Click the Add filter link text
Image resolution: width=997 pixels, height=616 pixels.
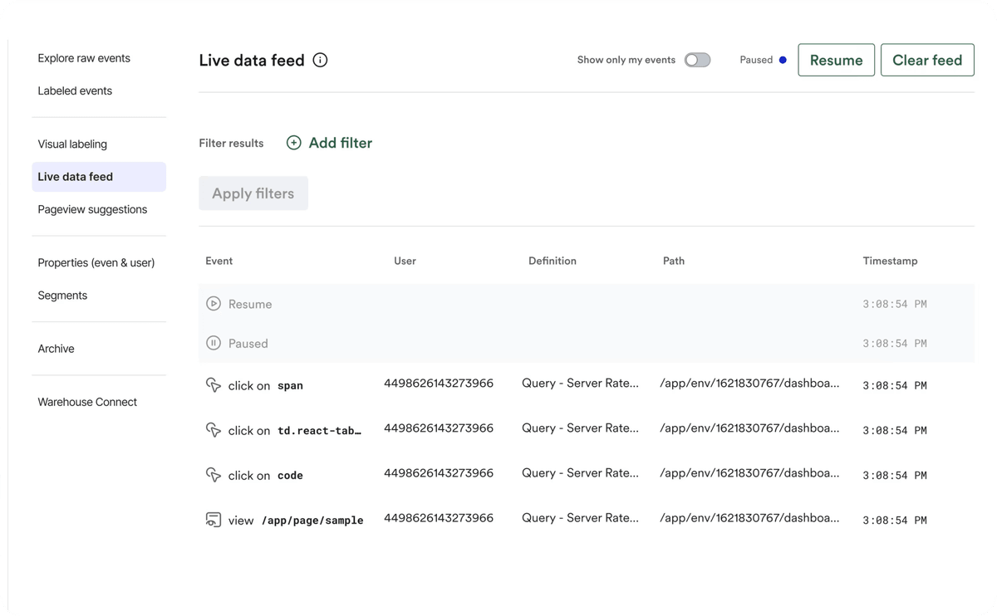341,143
